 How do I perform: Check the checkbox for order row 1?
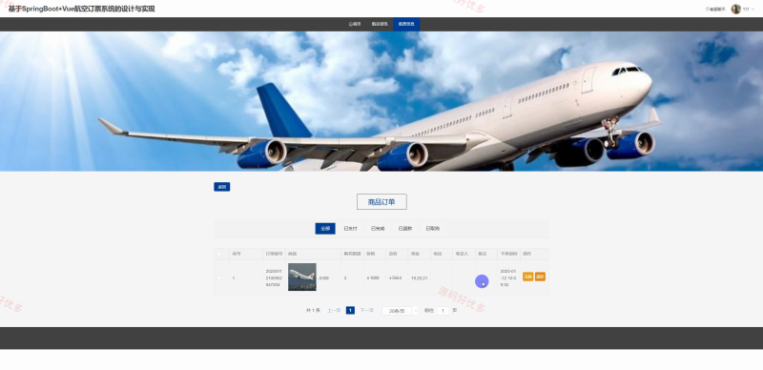pos(219,278)
